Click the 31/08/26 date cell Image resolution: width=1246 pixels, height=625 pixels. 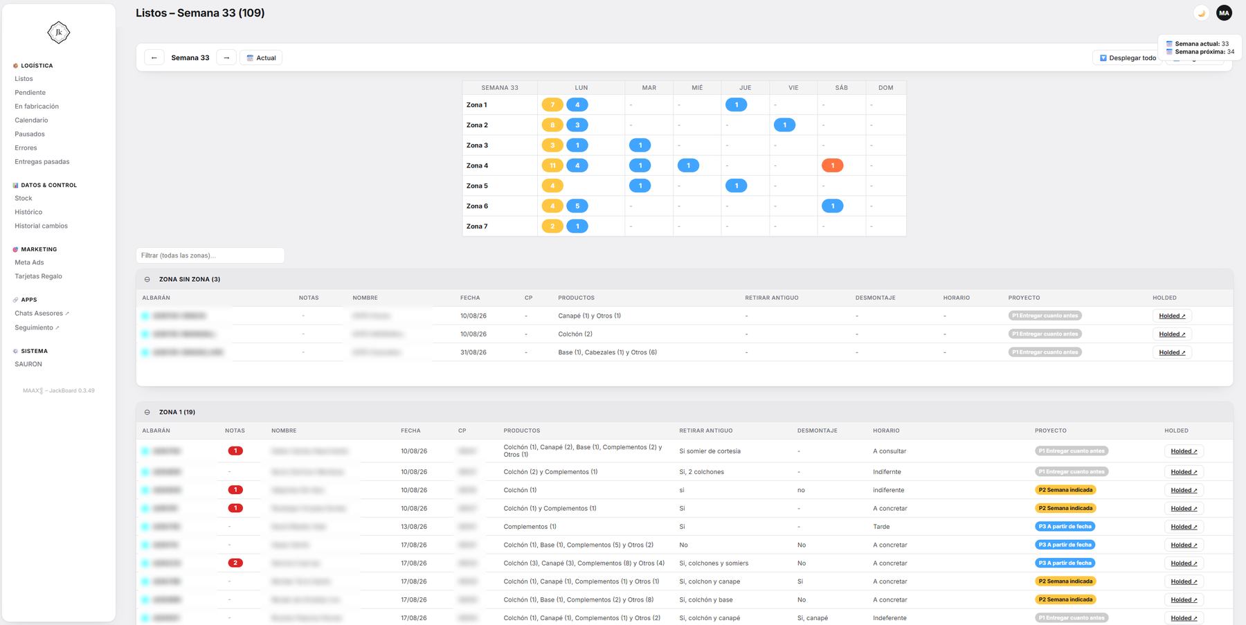pyautogui.click(x=473, y=352)
